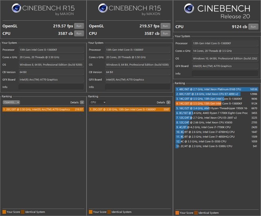
Task: Click the Info field in the Release 20 window
Action: click(x=225, y=74)
